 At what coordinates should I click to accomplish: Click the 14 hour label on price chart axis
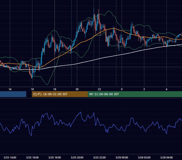point(10,89)
